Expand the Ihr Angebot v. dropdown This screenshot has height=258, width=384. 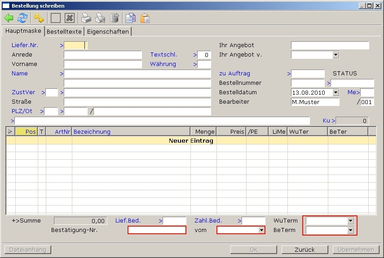(x=335, y=55)
